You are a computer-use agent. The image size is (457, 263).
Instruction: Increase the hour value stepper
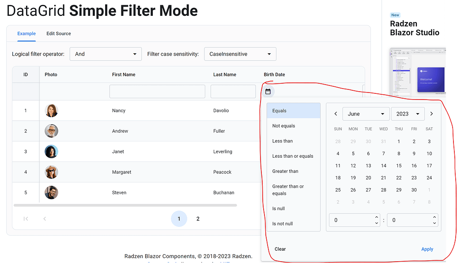377,217
